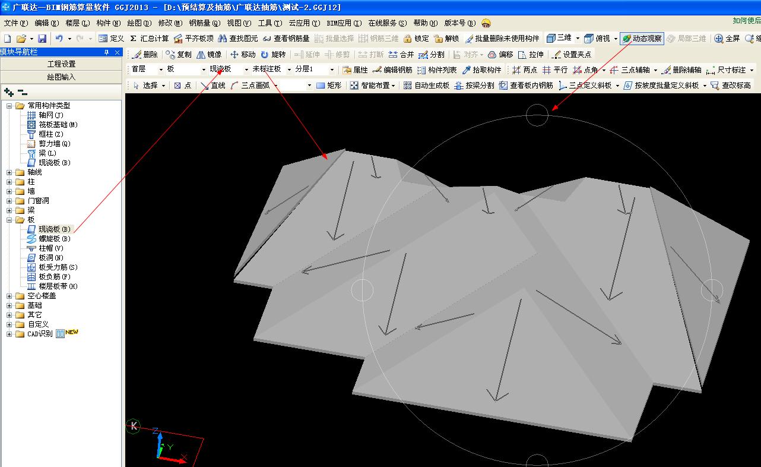Click the New file icon
Viewport: 761px width, 467px height.
(8, 38)
